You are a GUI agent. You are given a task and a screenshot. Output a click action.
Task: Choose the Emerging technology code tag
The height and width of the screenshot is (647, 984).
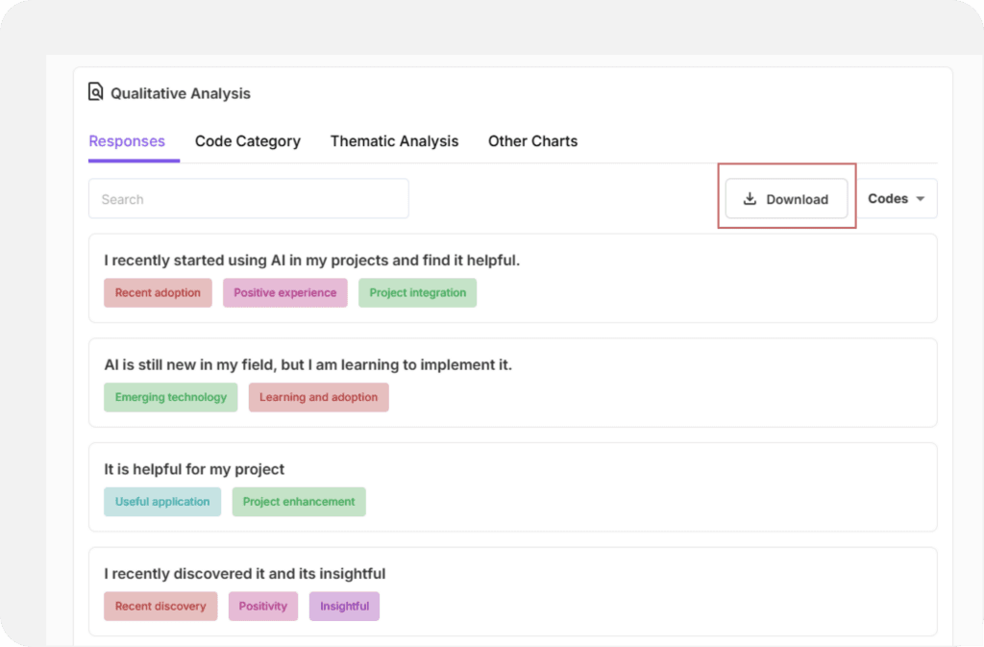(x=170, y=397)
